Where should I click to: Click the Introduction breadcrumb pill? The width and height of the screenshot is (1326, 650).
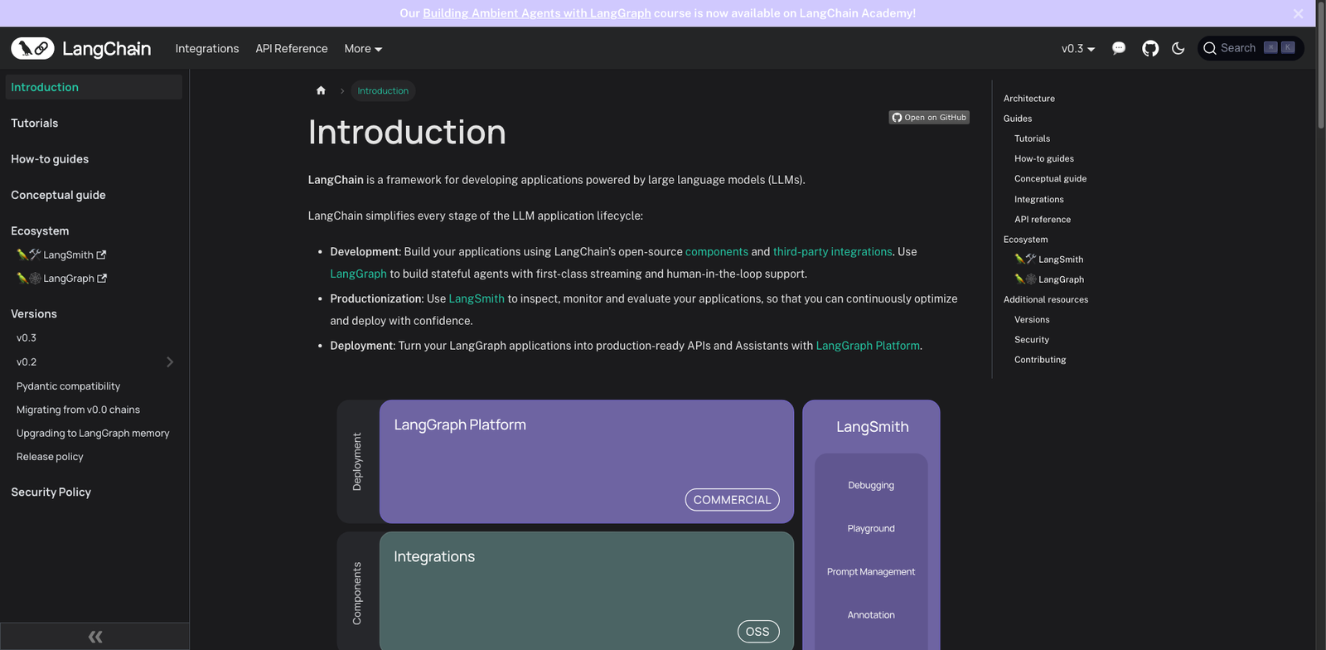pyautogui.click(x=383, y=91)
